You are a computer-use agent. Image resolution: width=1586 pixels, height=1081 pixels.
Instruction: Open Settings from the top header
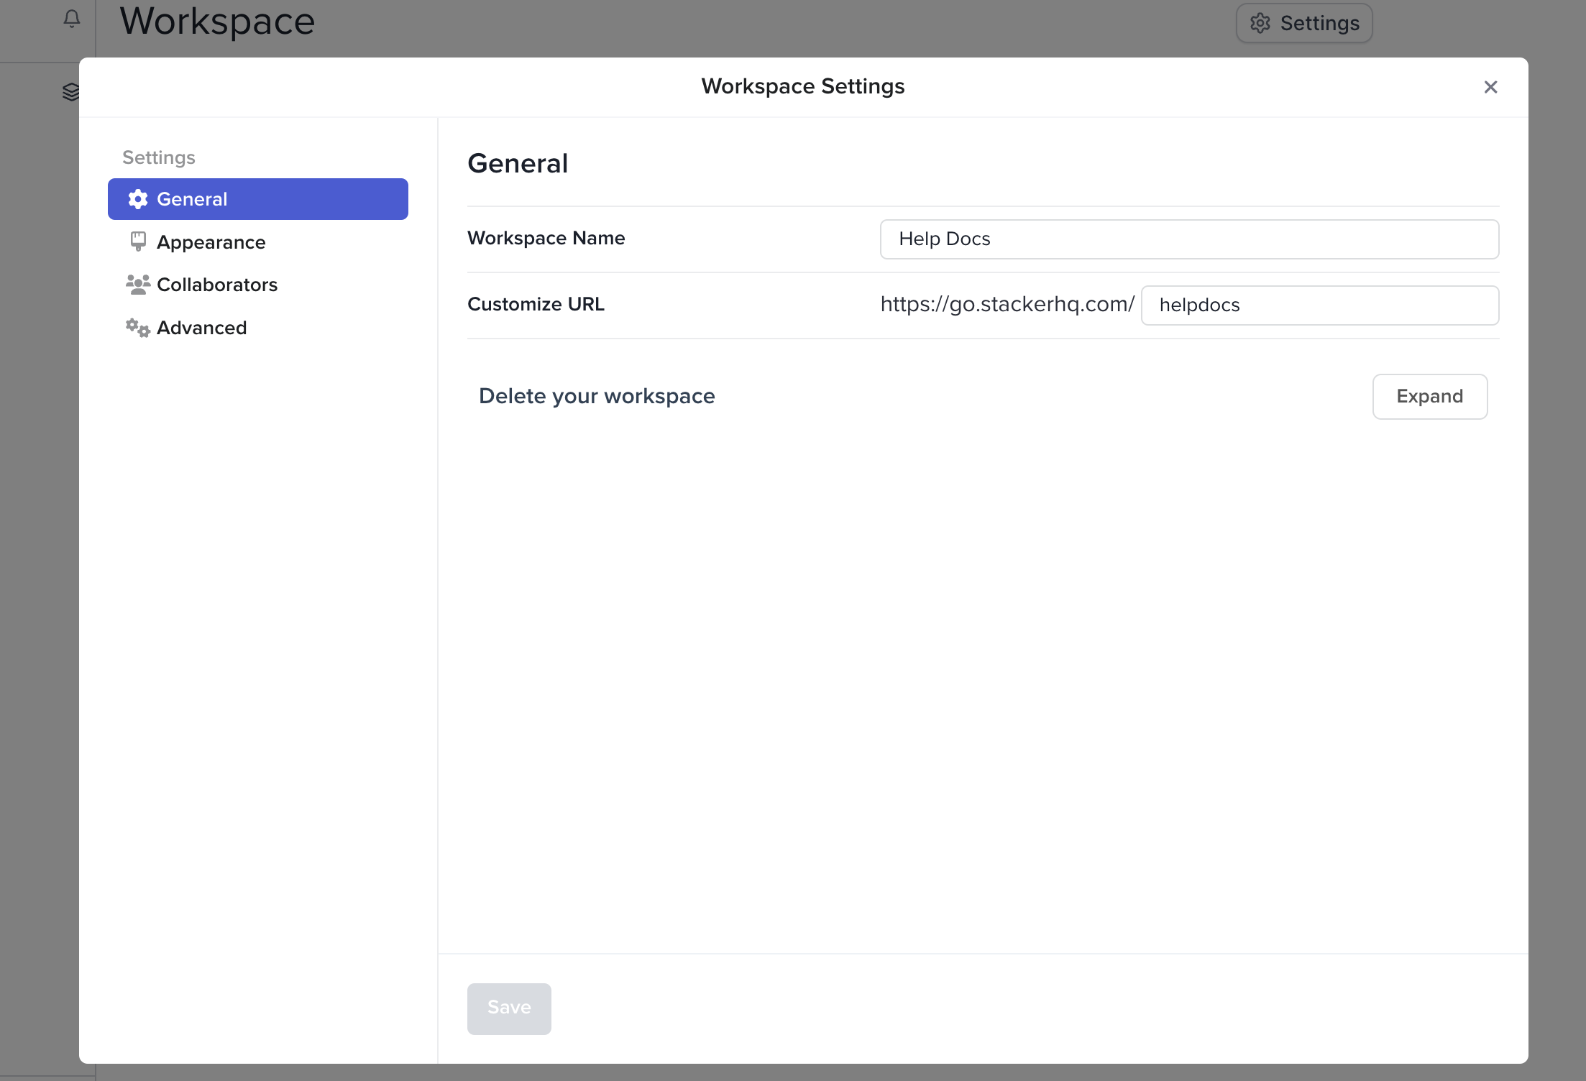pos(1303,23)
